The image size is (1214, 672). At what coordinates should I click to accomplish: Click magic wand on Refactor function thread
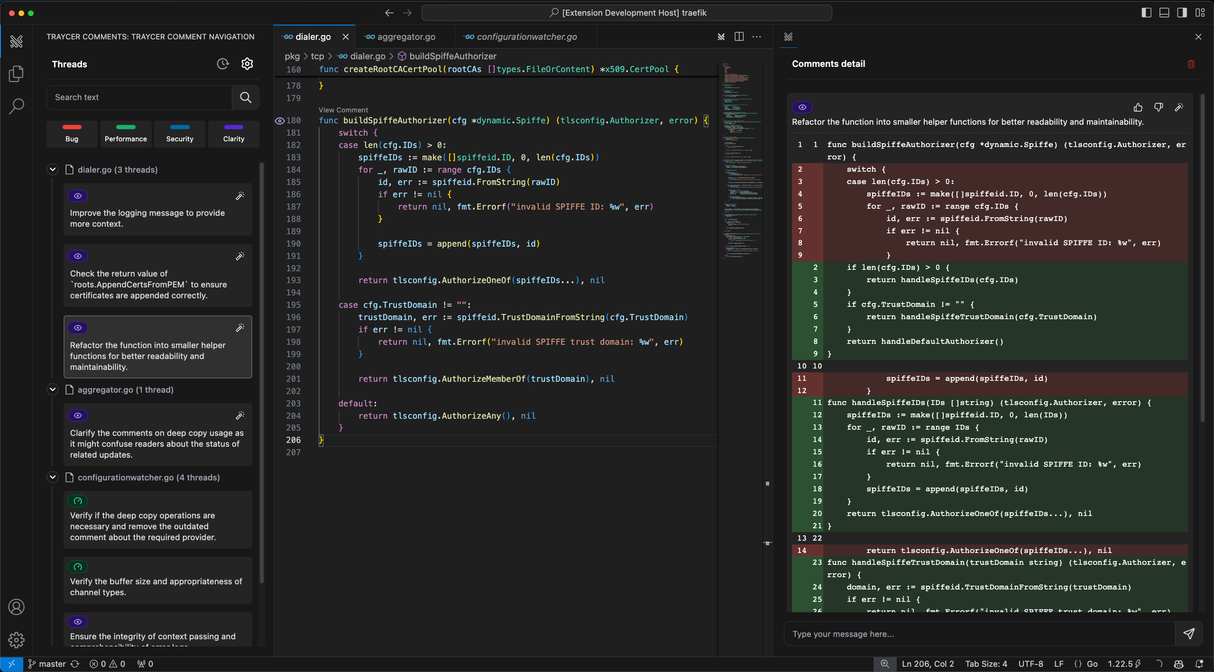click(x=240, y=328)
